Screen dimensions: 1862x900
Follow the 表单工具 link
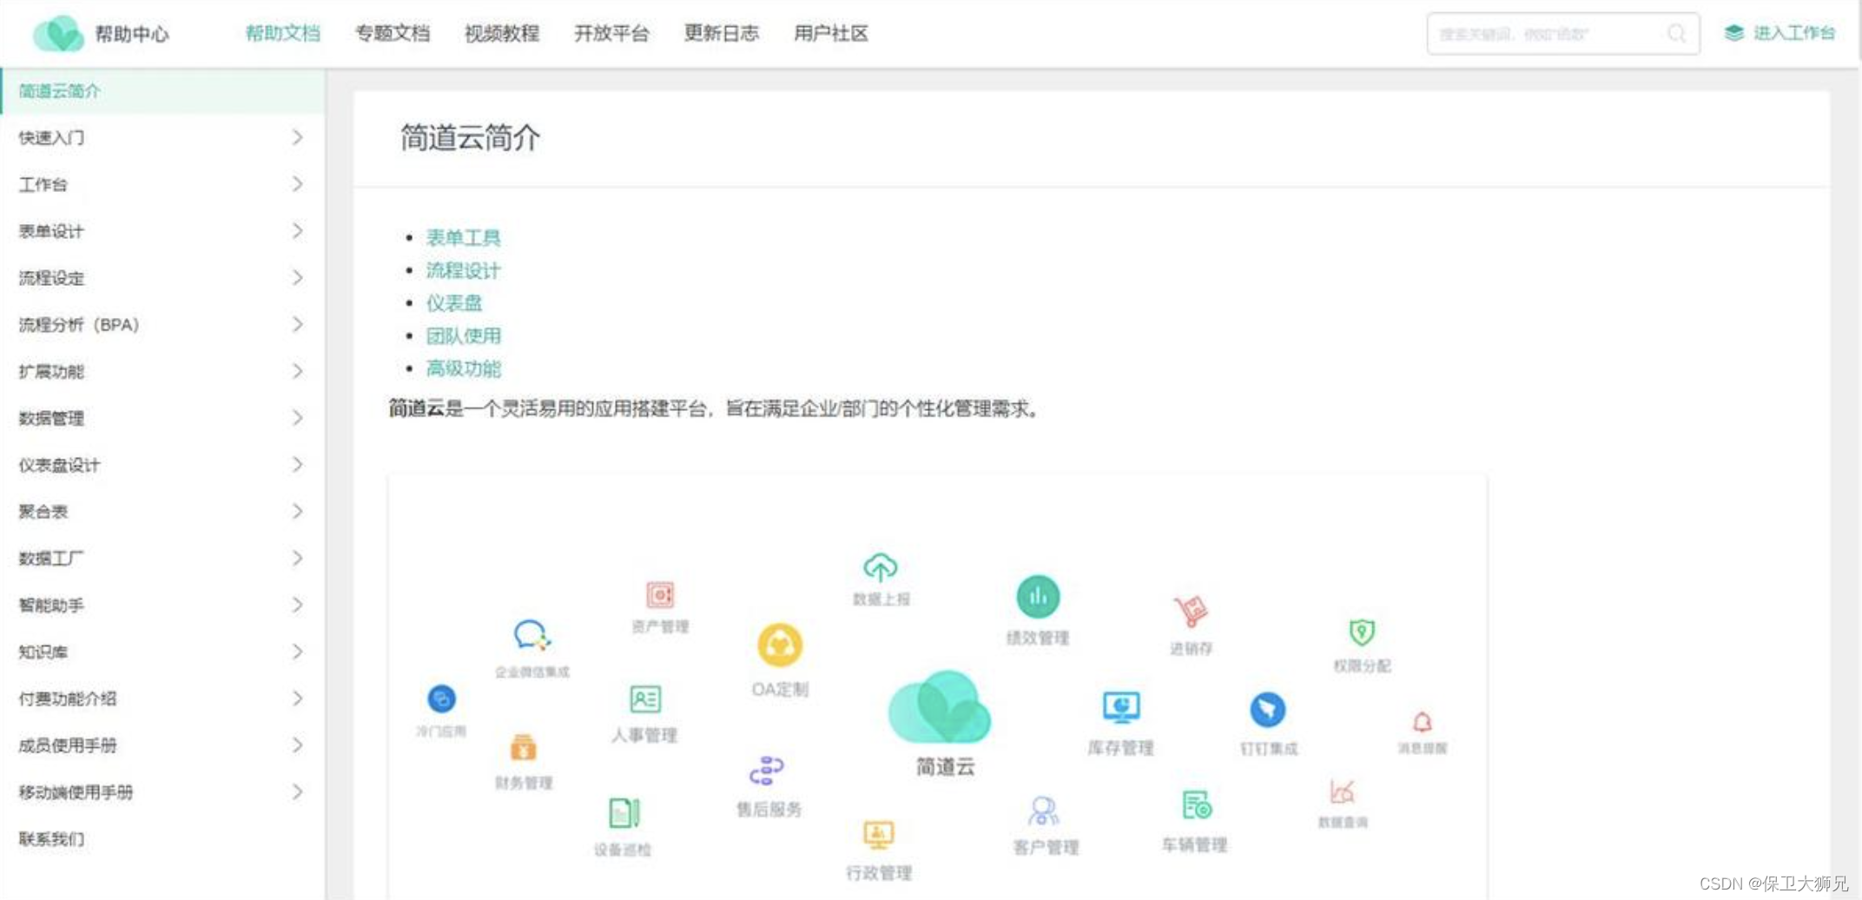coord(463,238)
